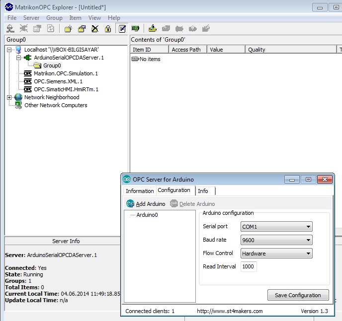The height and width of the screenshot is (321, 342).
Task: Click the server properties toolbar icon
Action: (37, 28)
